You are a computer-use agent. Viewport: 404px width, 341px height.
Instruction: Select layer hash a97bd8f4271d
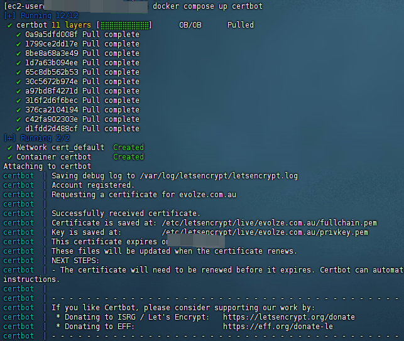click(x=52, y=91)
